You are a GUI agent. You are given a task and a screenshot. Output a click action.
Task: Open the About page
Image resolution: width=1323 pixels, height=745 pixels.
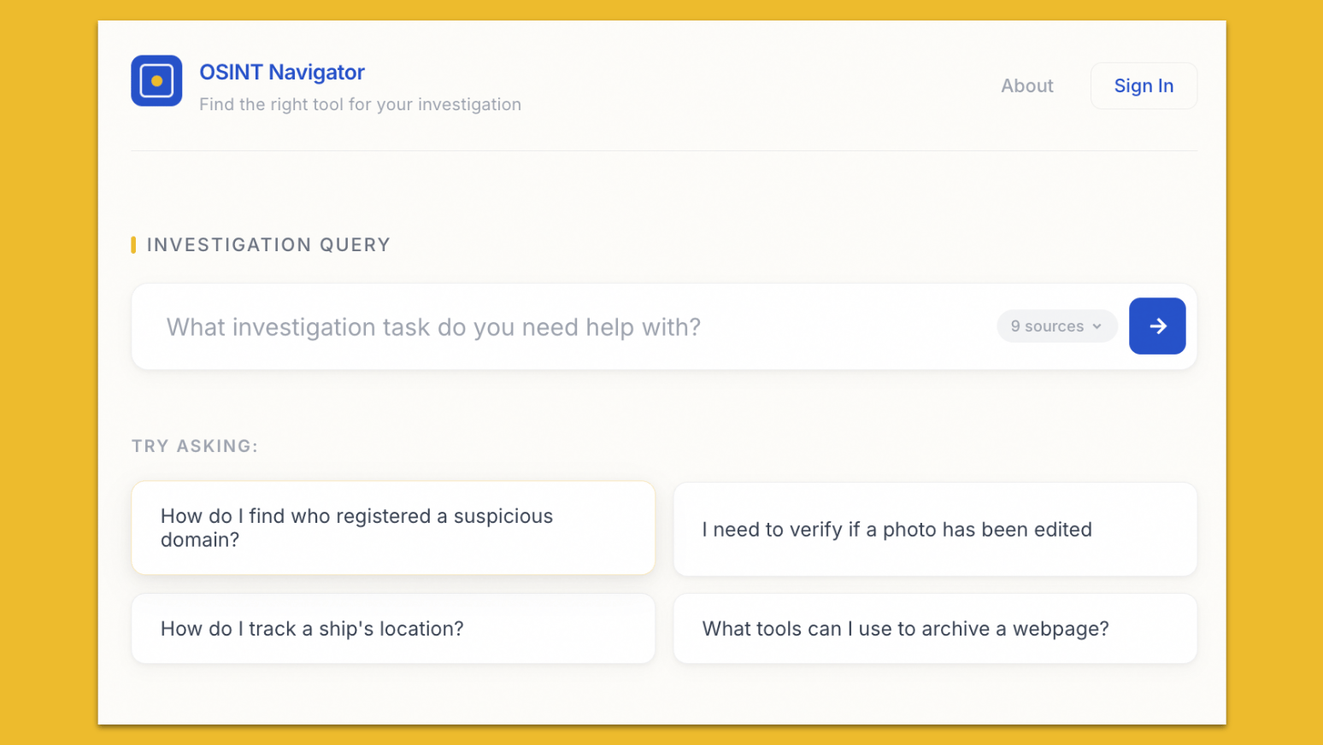(x=1027, y=85)
